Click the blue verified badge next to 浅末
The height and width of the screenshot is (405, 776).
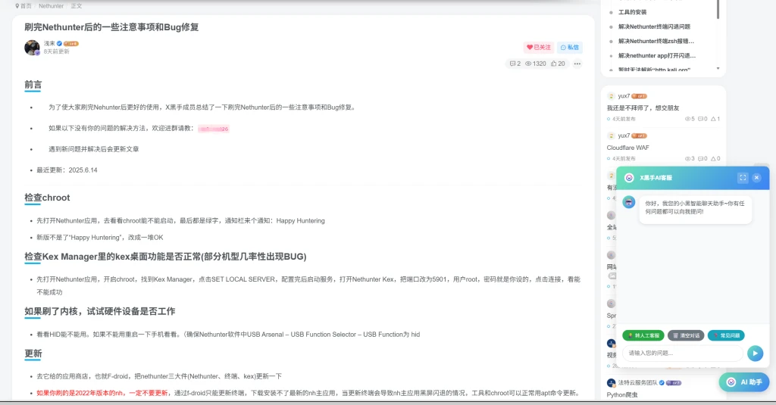tap(59, 43)
